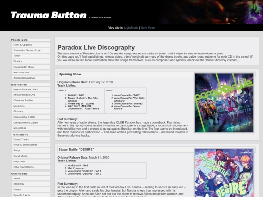Visit the Bluesky link in sidebar

(31, 61)
